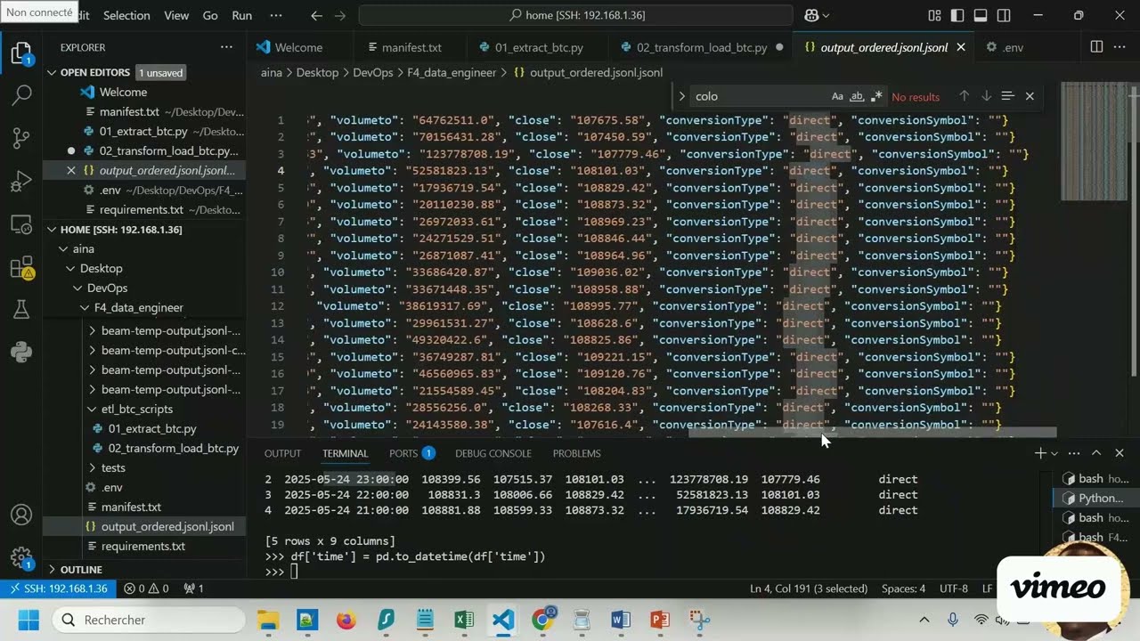1140x641 pixels.
Task: Open the Explorer Views and More Actions ellipsis
Action: pyautogui.click(x=226, y=47)
